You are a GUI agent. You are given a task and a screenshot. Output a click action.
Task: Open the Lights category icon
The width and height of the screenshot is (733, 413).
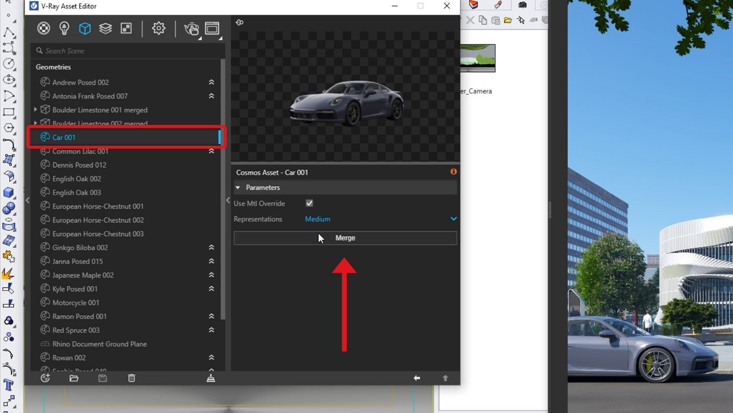point(64,28)
